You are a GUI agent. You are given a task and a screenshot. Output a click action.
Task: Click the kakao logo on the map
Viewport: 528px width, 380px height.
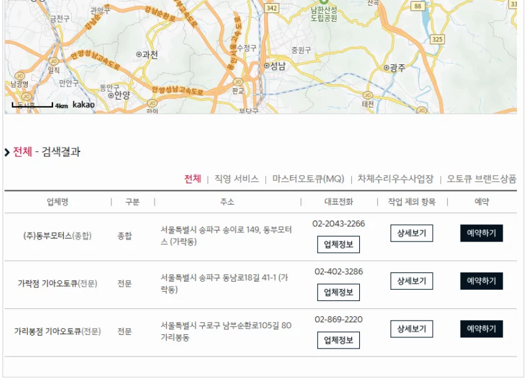[83, 104]
